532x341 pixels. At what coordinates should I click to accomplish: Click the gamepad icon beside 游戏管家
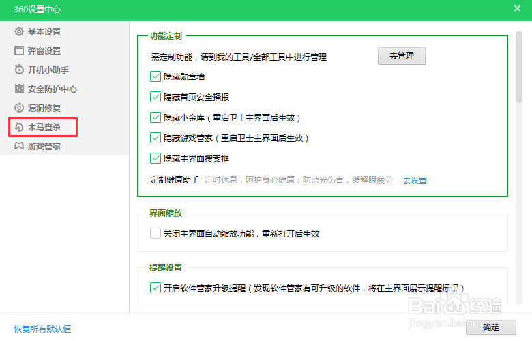click(19, 146)
